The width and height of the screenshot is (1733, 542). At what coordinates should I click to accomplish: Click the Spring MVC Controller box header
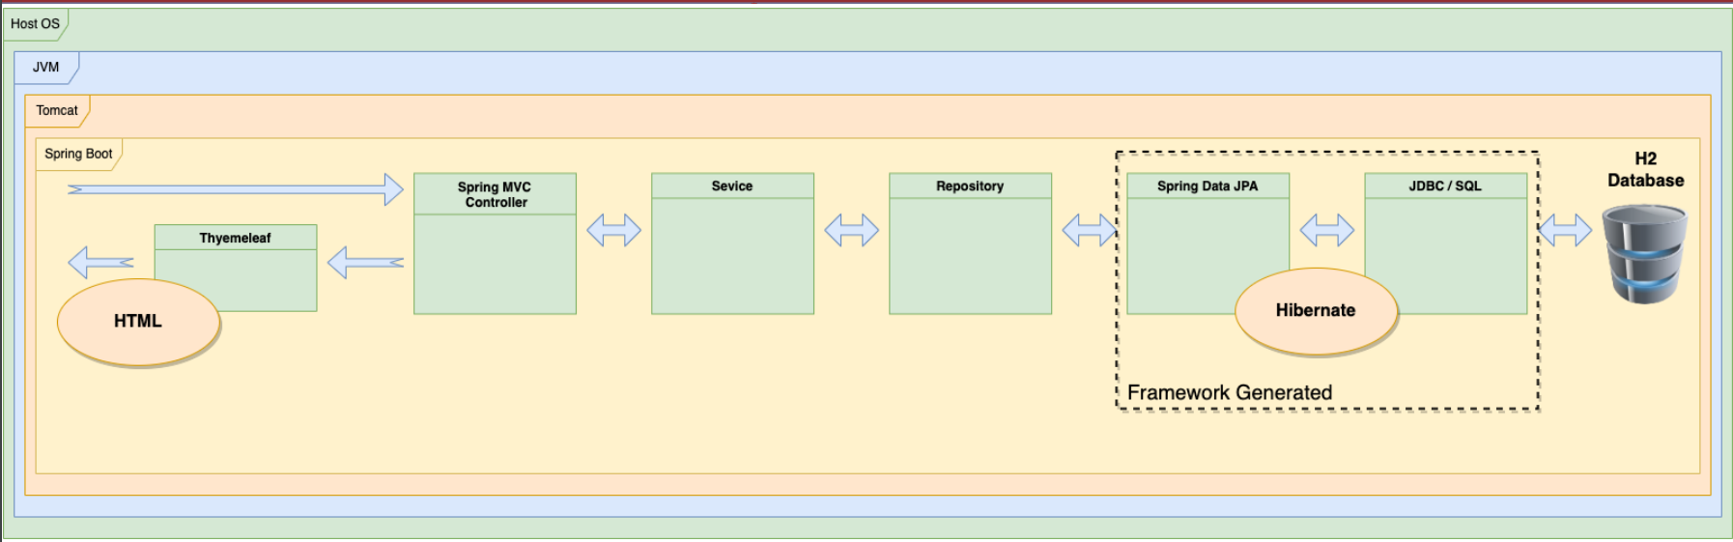click(x=495, y=194)
